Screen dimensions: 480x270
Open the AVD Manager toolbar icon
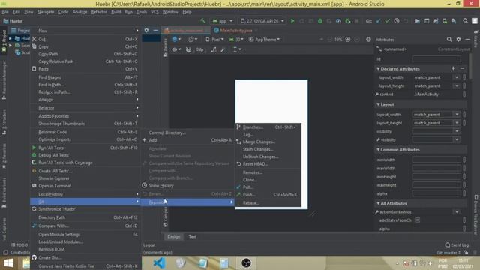coord(445,21)
